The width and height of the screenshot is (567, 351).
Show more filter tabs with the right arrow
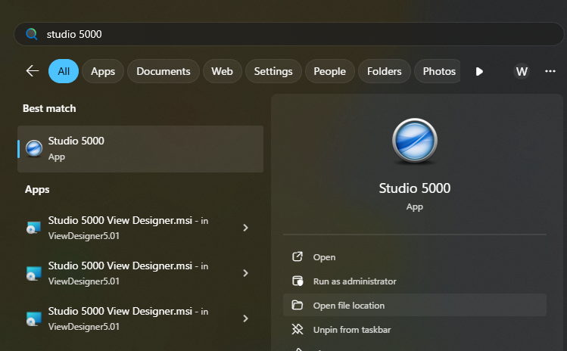[479, 71]
